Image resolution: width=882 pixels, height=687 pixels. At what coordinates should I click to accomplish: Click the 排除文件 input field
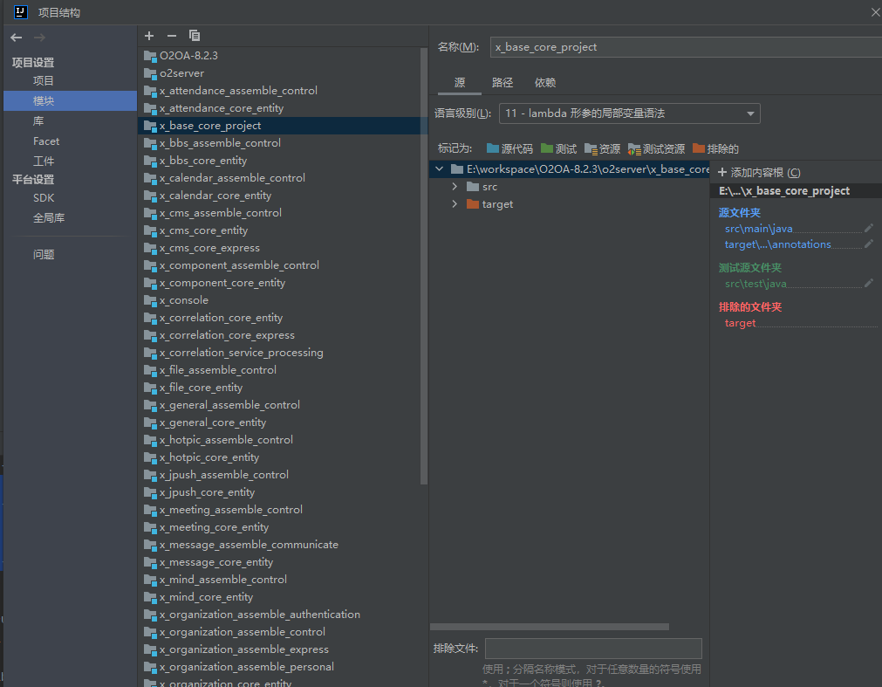[593, 649]
